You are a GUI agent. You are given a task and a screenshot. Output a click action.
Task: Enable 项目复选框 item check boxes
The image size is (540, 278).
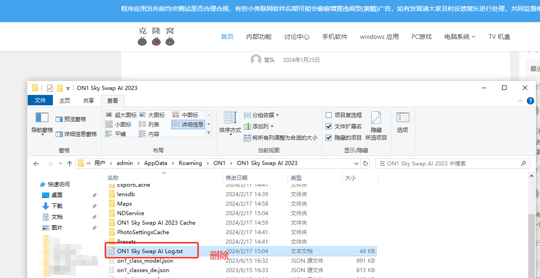[x=344, y=115]
